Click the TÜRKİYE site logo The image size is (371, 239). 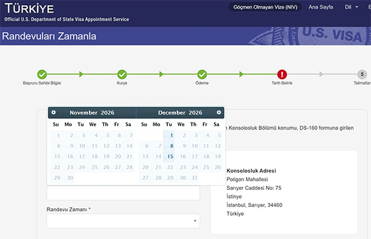click(x=30, y=9)
